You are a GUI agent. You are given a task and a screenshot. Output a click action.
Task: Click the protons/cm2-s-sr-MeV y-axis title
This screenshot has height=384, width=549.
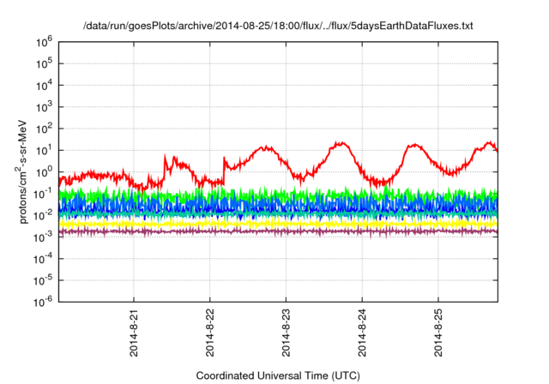click(22, 171)
